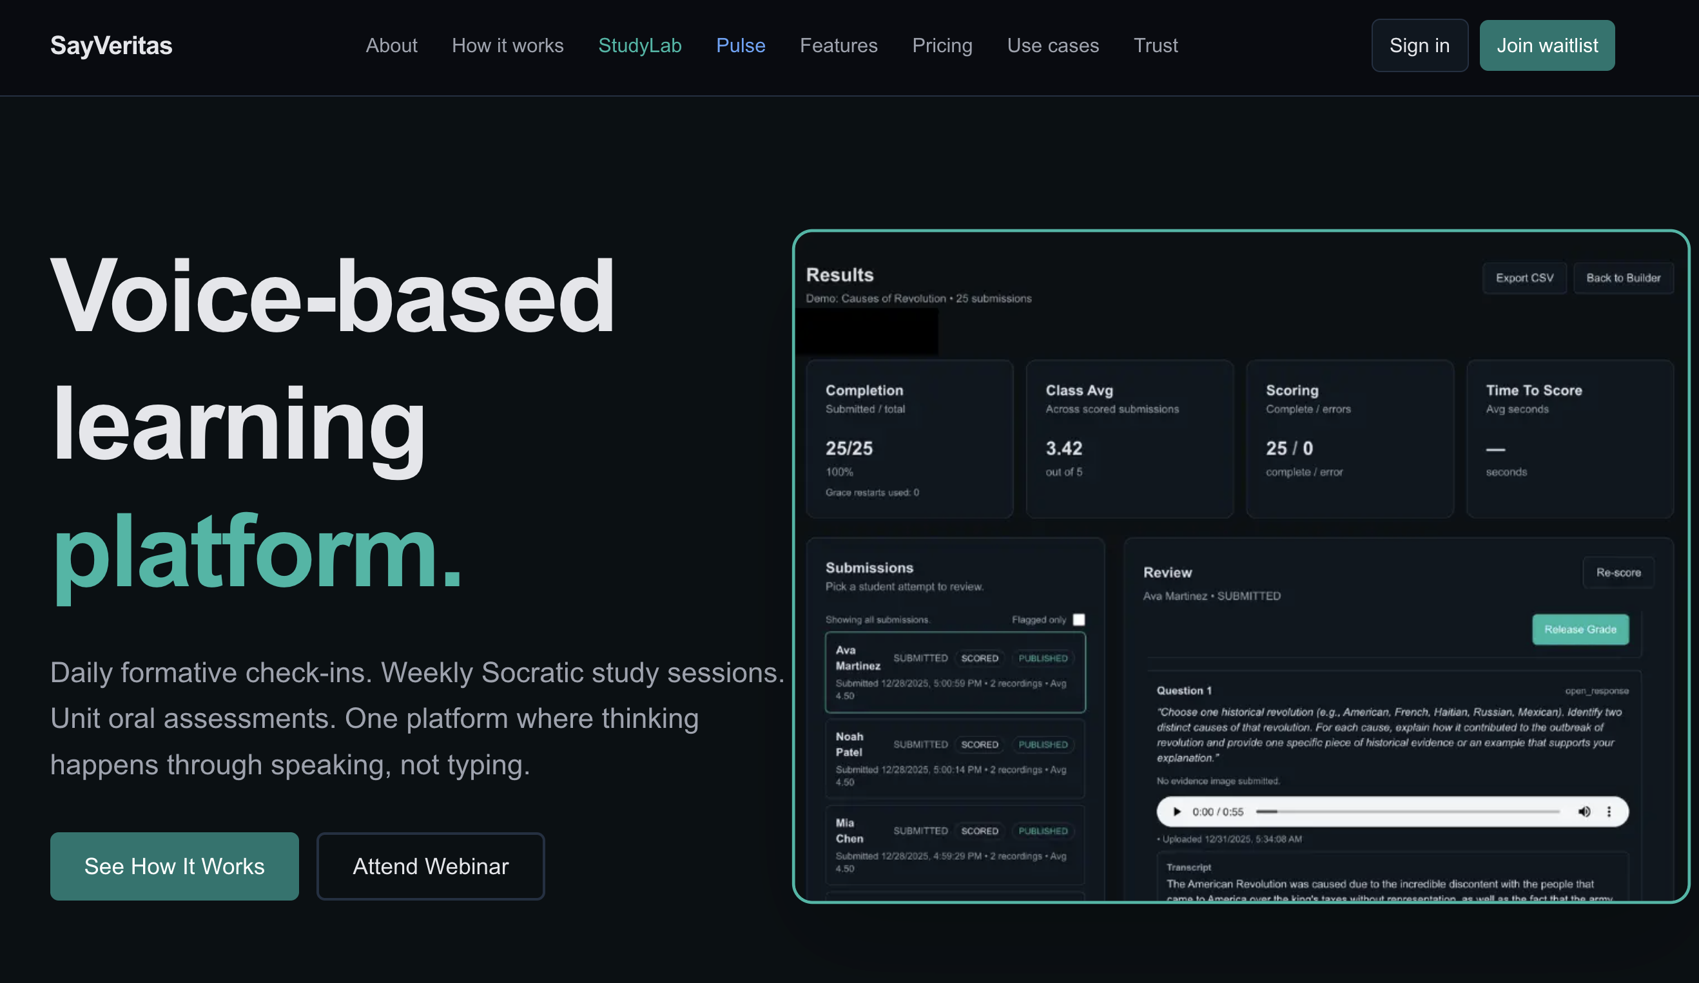Viewport: 1699px width, 983px height.
Task: Open the StudyLab page
Action: 640,45
